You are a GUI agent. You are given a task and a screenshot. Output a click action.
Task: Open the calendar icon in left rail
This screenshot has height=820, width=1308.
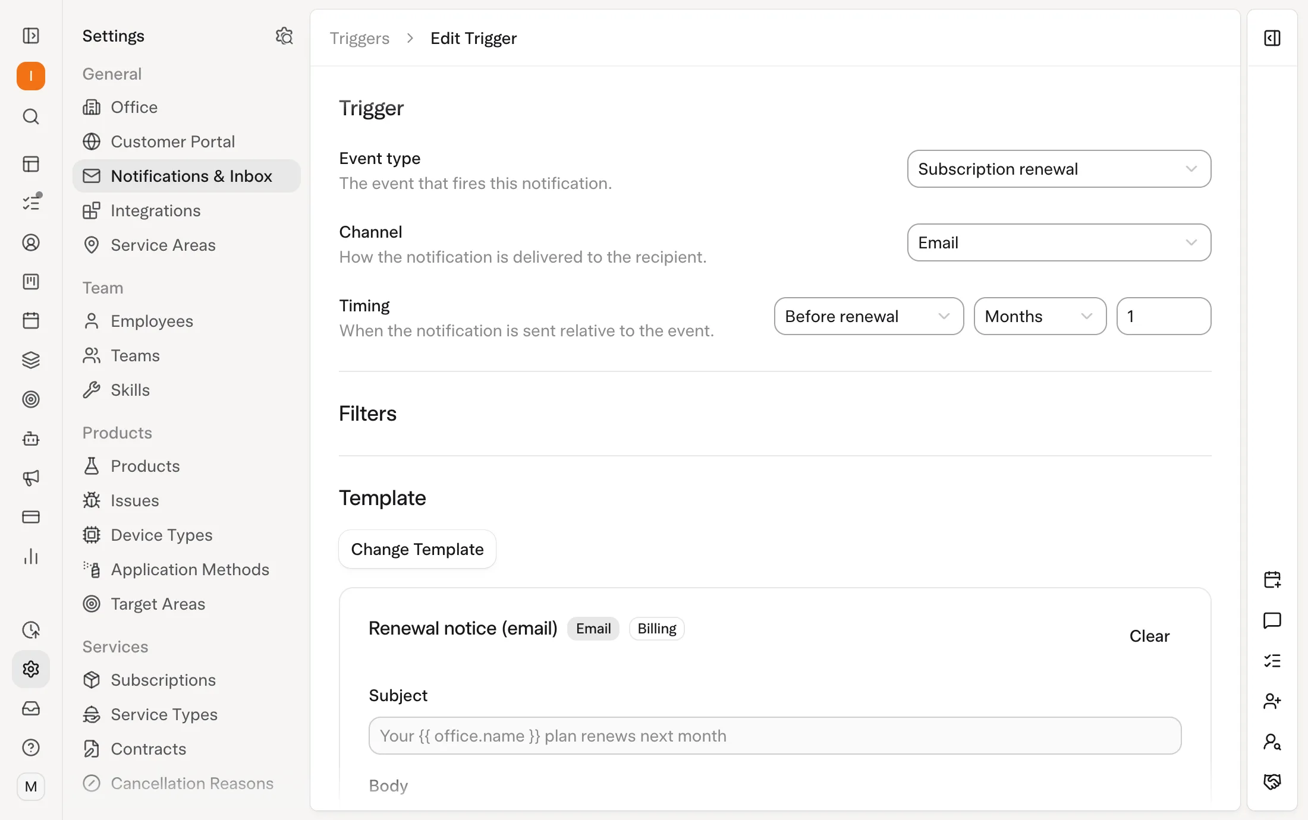coord(31,321)
